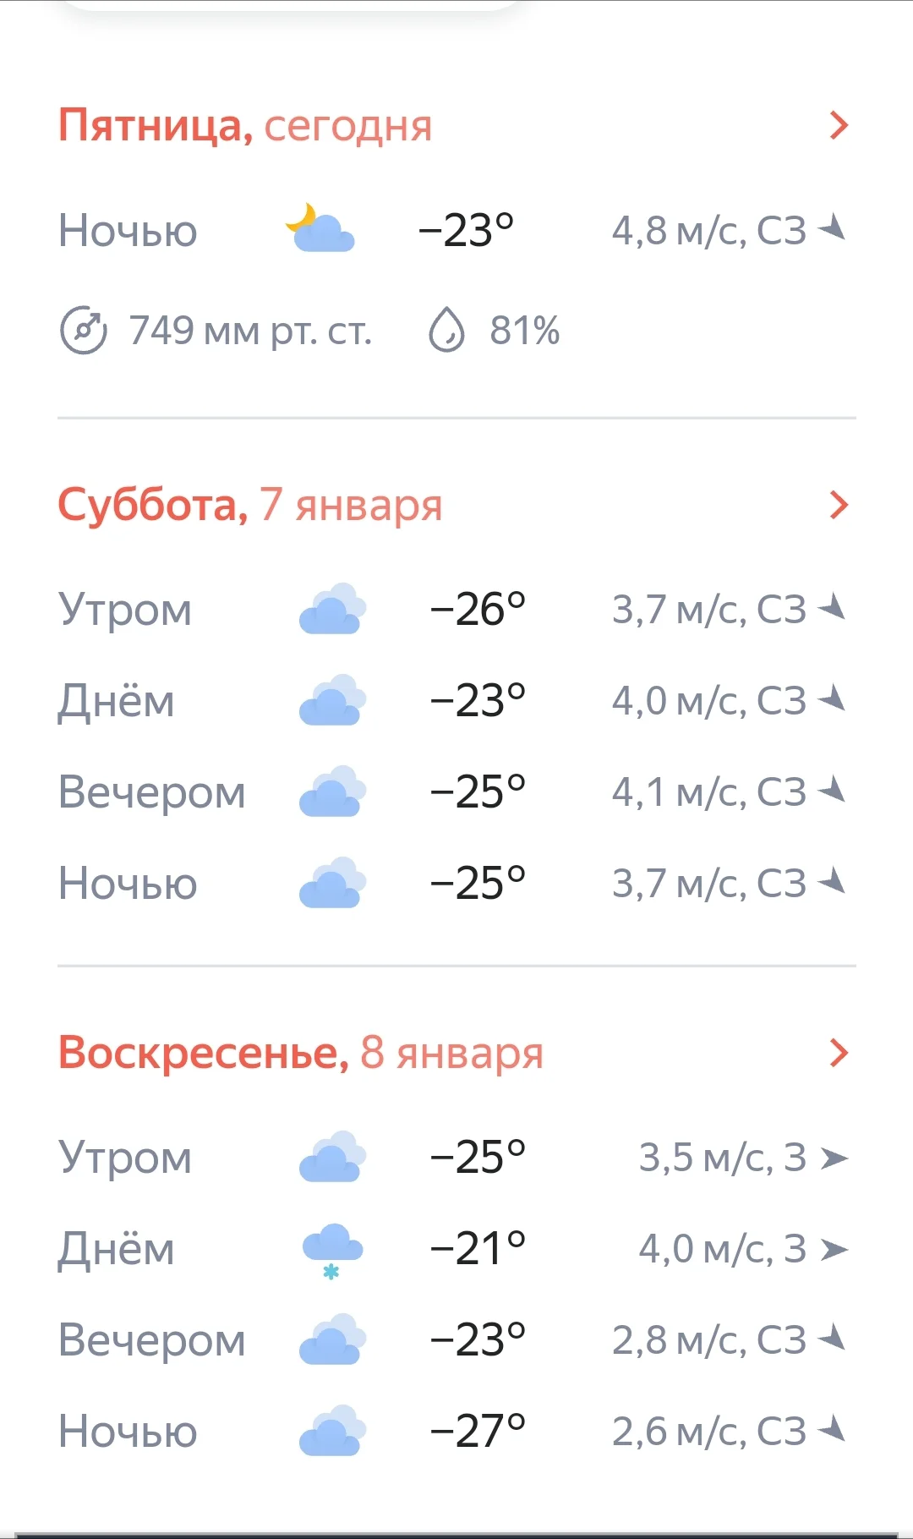Expand Friday details with the chevron

point(838,125)
